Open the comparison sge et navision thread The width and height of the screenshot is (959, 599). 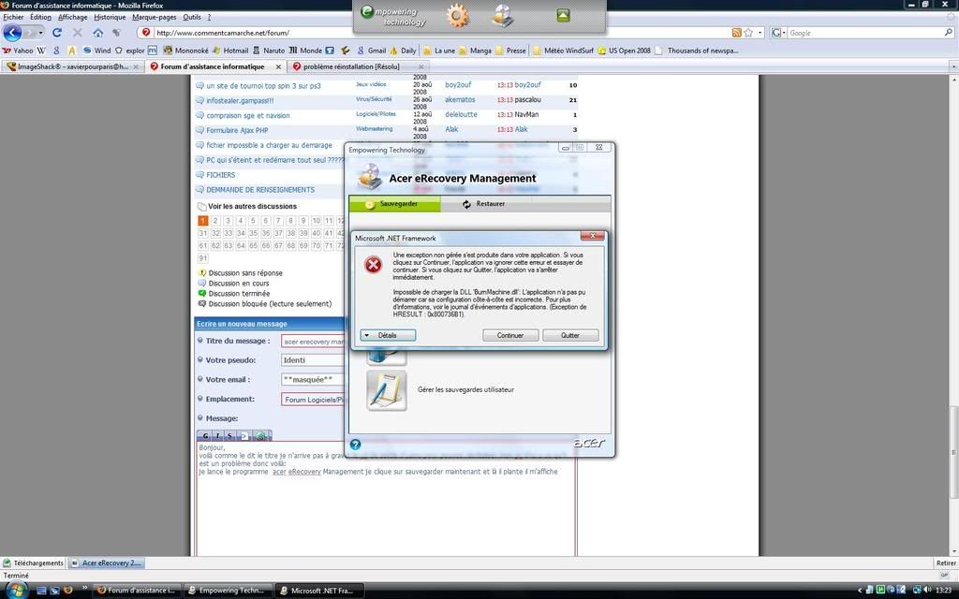247,115
